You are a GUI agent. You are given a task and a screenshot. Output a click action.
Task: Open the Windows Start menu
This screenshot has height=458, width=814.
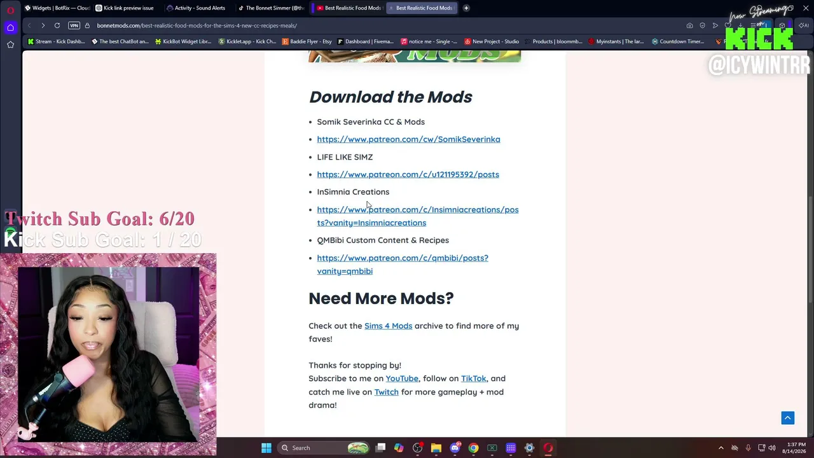[266, 448]
